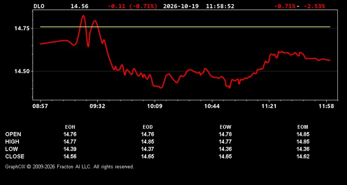The width and height of the screenshot is (347, 185).
Task: Select the EOM column header
Action: 303,127
